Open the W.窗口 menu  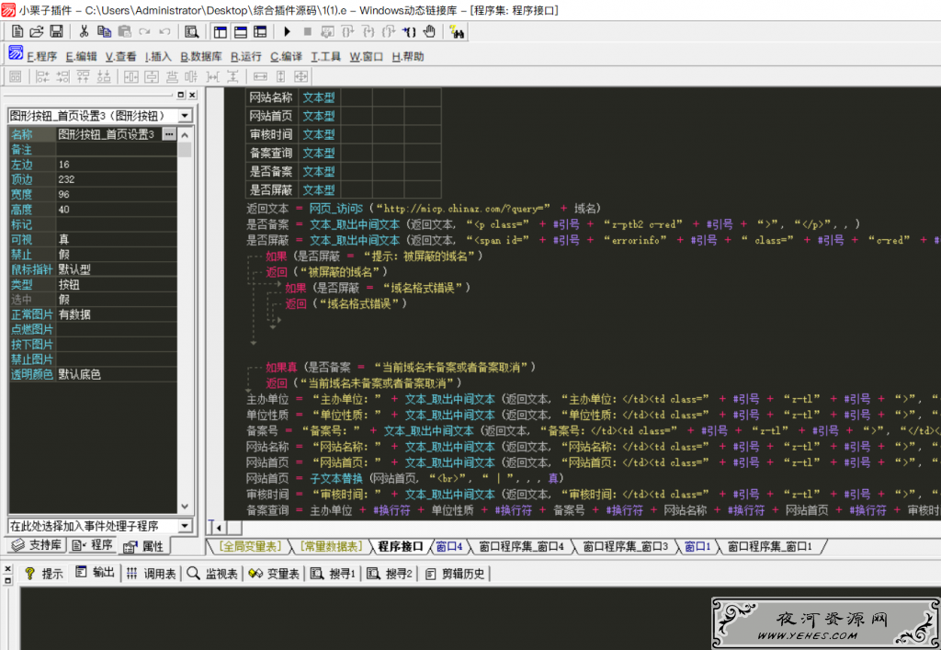click(x=366, y=56)
